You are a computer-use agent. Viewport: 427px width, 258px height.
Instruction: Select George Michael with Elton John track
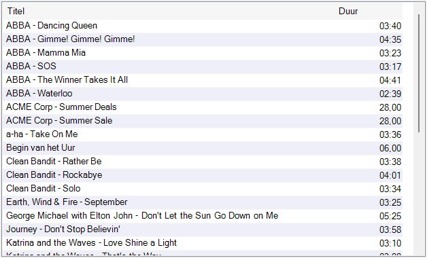pyautogui.click(x=203, y=217)
